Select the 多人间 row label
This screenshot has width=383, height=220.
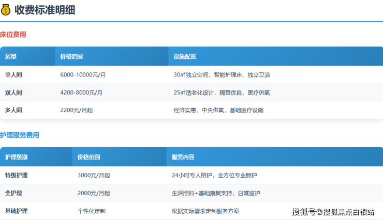[x=13, y=110]
